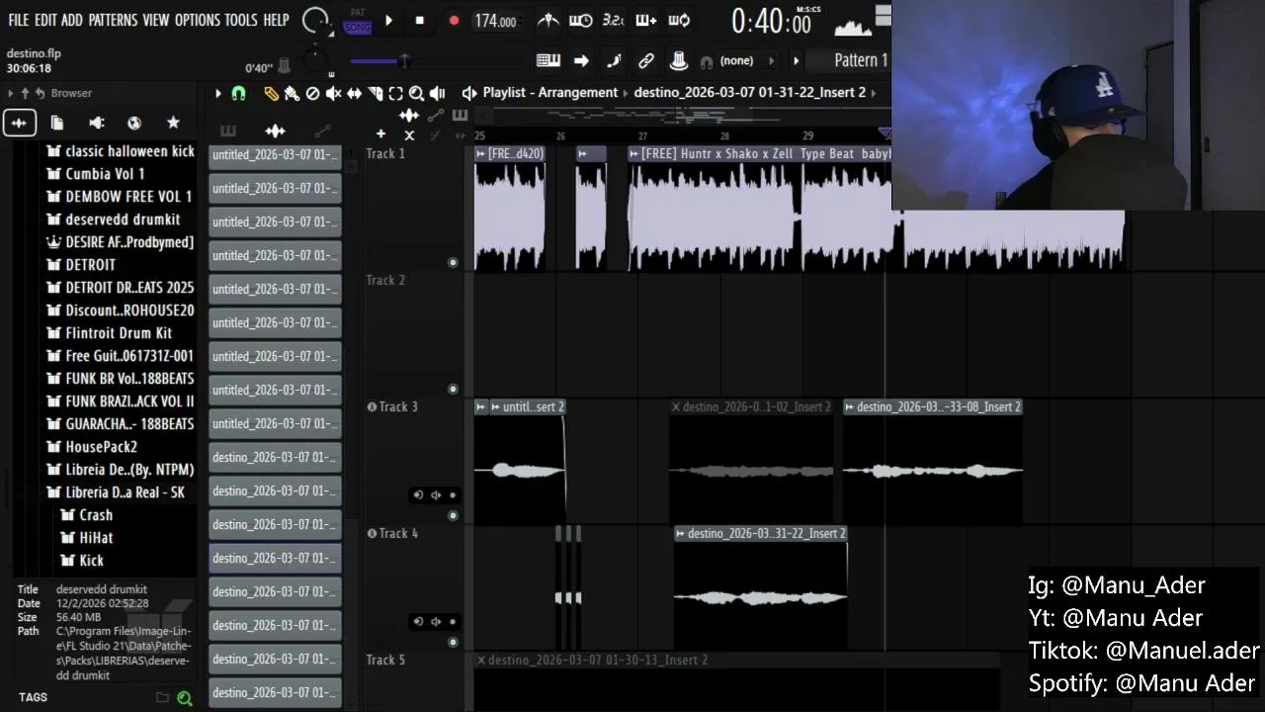Show starred favorites browser tab
The image size is (1265, 712).
173,123
